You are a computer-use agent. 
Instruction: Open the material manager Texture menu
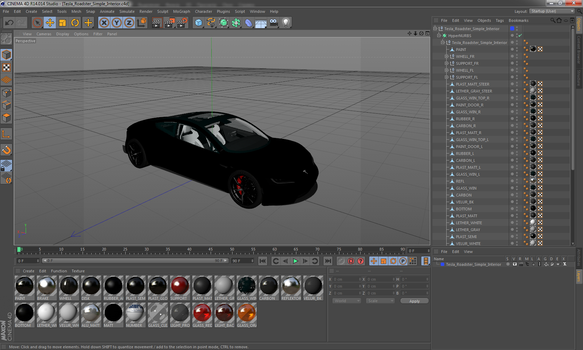click(x=78, y=271)
